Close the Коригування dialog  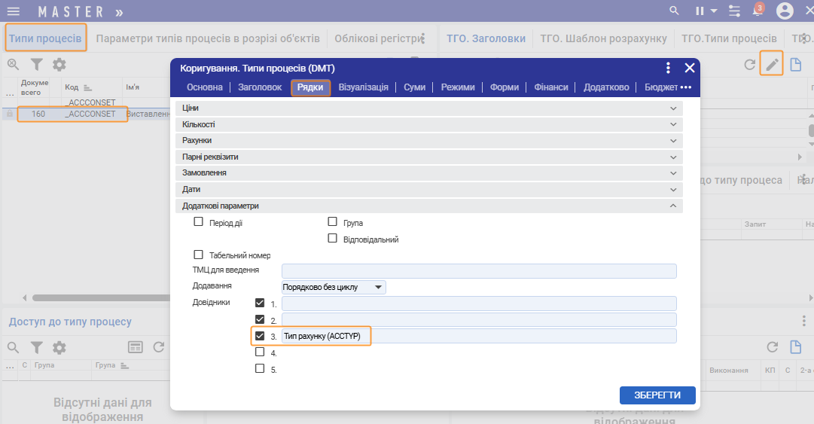pyautogui.click(x=690, y=68)
